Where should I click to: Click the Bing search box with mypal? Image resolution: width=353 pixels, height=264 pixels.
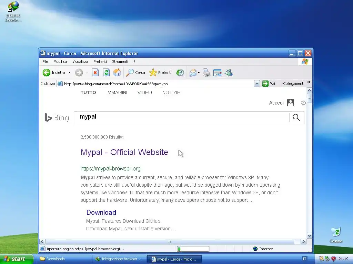pos(181,118)
